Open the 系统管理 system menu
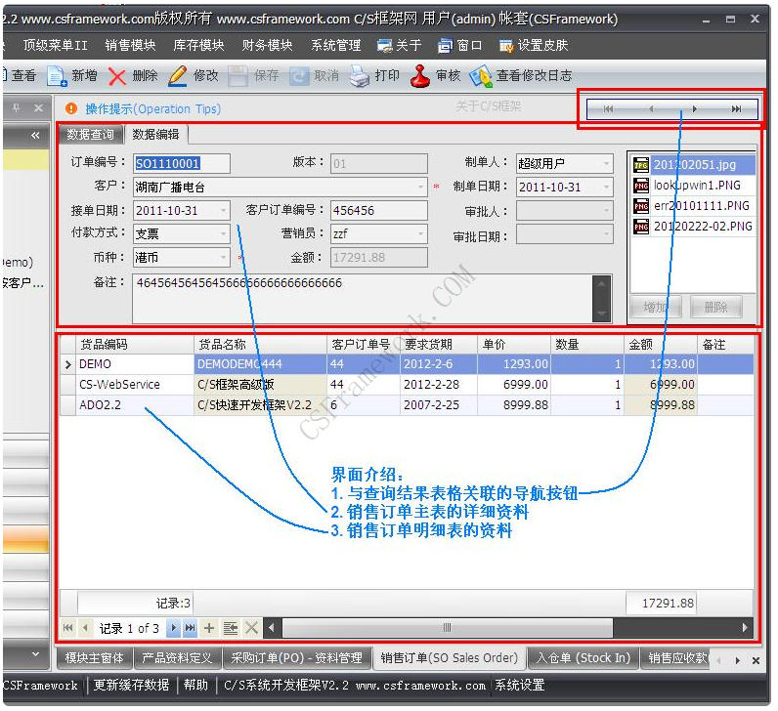Screen dimensions: 778x711 coord(336,46)
